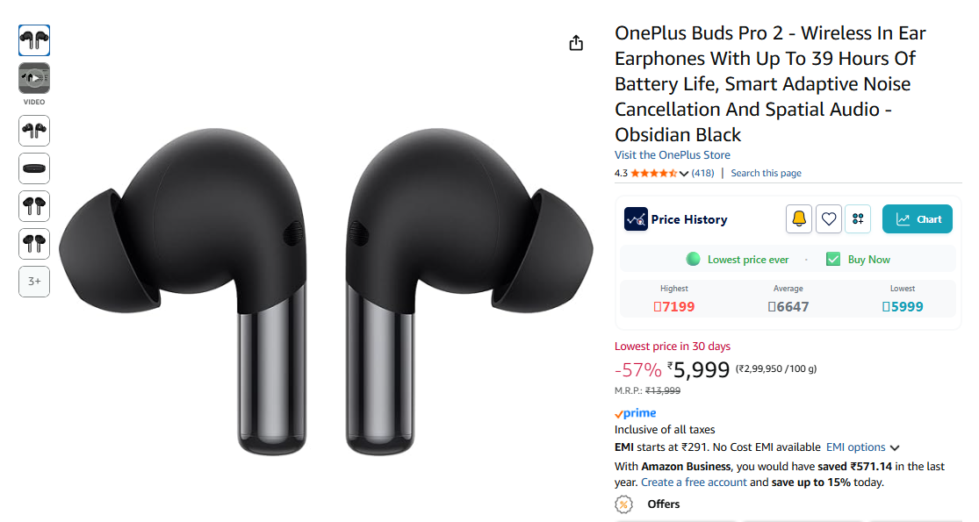Click the green Buy Now checkmark
The height and width of the screenshot is (522, 979).
coord(833,260)
